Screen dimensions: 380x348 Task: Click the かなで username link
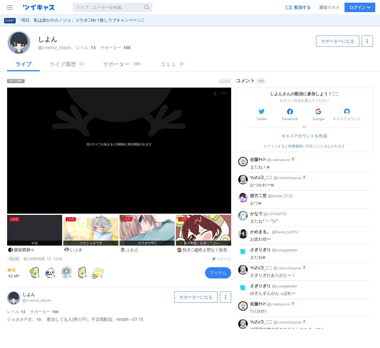click(256, 214)
